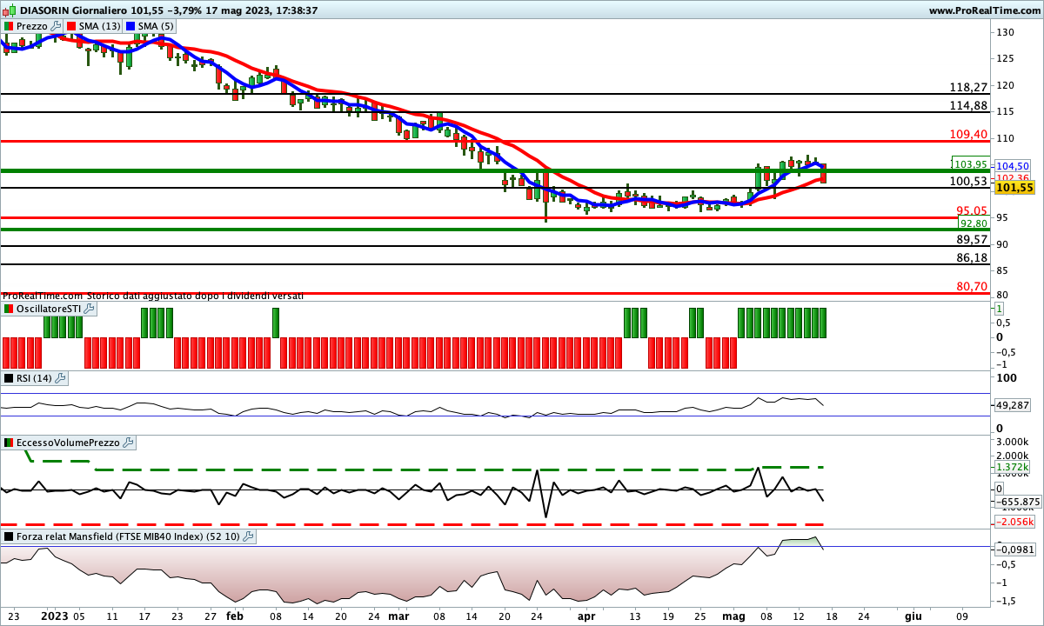Open the www.ProRealTime.com link
Image resolution: width=1044 pixels, height=626 pixels.
click(984, 10)
